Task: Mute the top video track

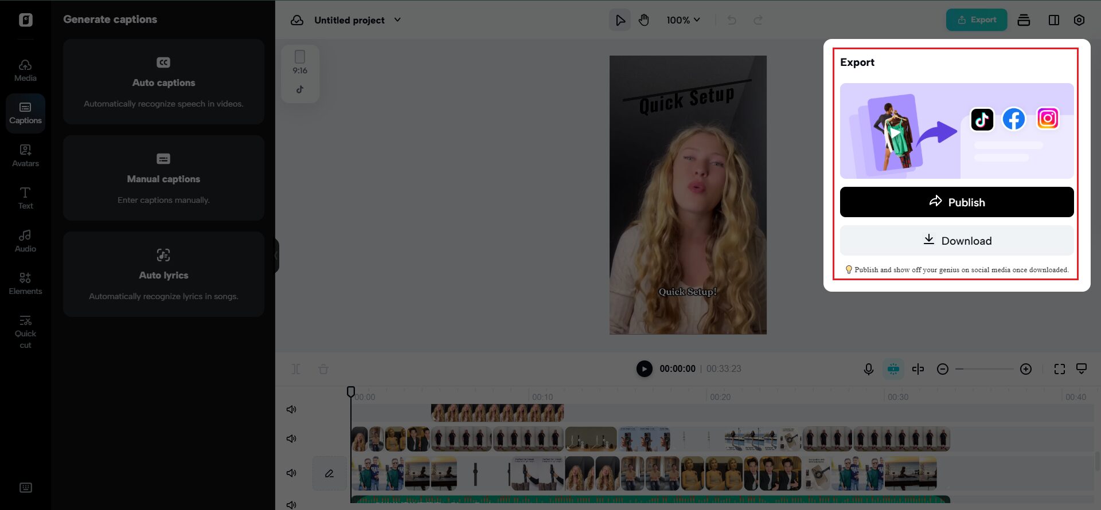Action: 291,409
